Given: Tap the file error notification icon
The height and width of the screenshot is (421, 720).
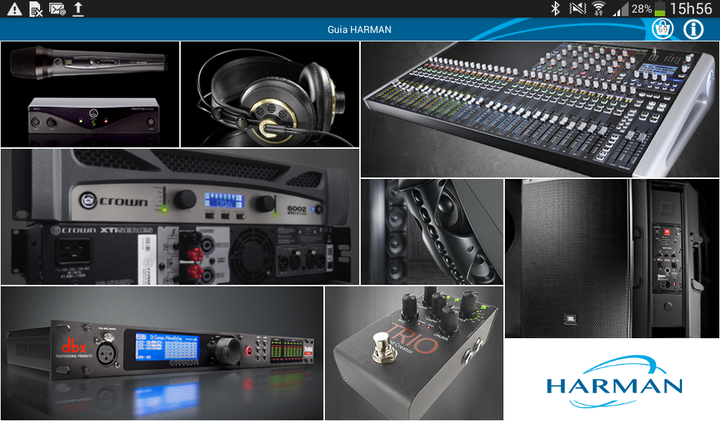Looking at the screenshot, I should (x=36, y=8).
